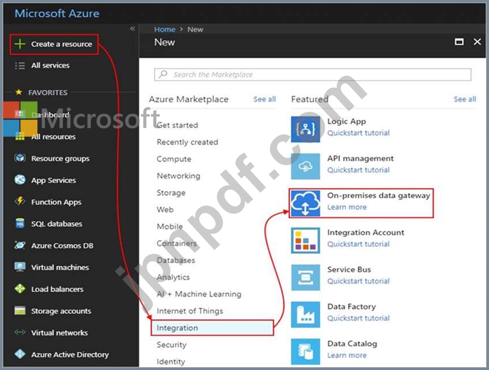
Task: Select the API management cloud icon
Action: (x=305, y=166)
